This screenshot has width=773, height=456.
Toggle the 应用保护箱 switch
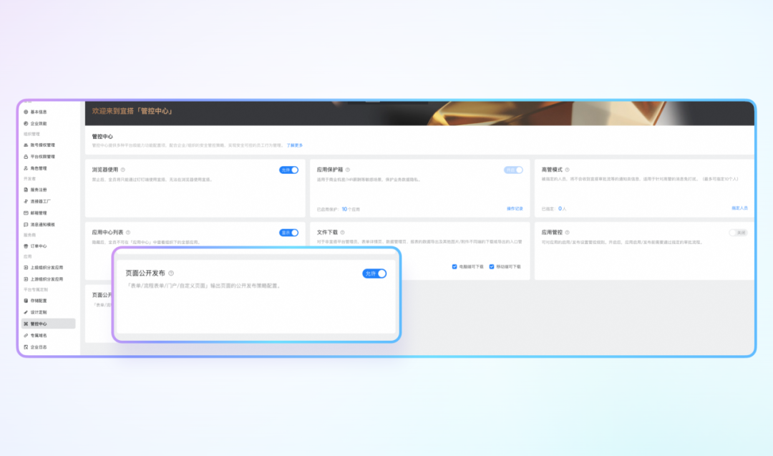[x=513, y=170]
